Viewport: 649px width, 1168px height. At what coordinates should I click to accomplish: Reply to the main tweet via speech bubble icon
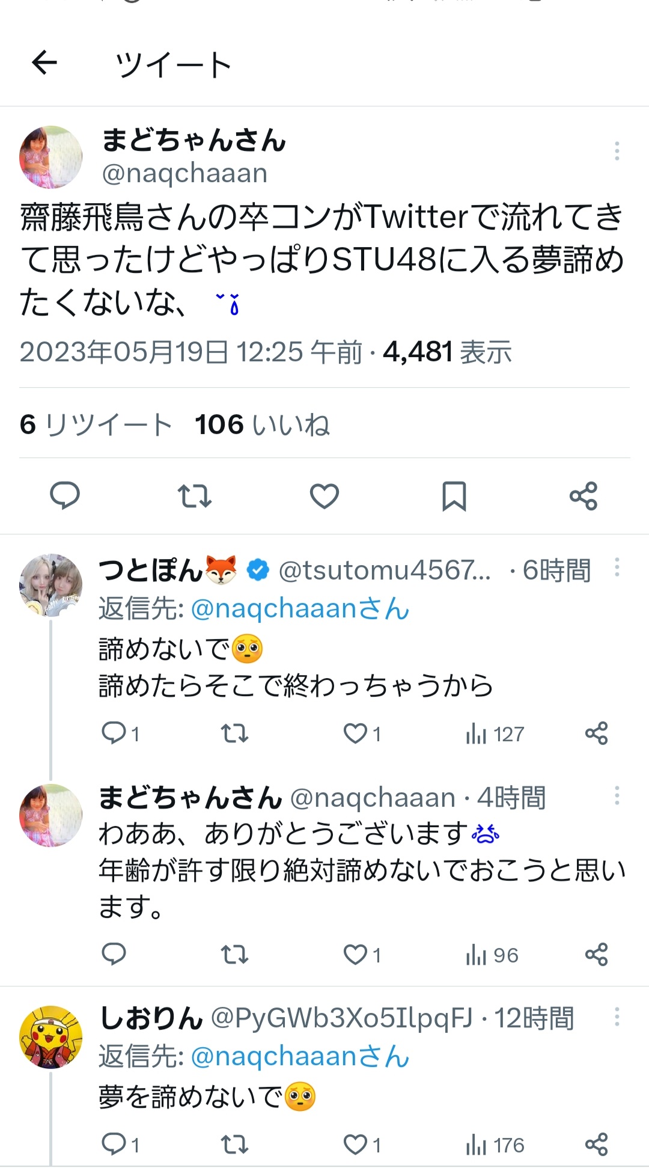point(65,496)
